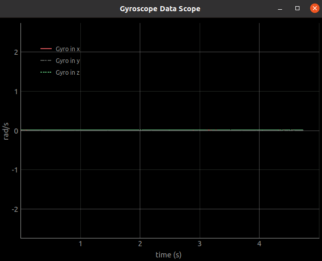Minimize the Gyroscope Data Scope window
This screenshot has width=322, height=261.
pyautogui.click(x=280, y=9)
